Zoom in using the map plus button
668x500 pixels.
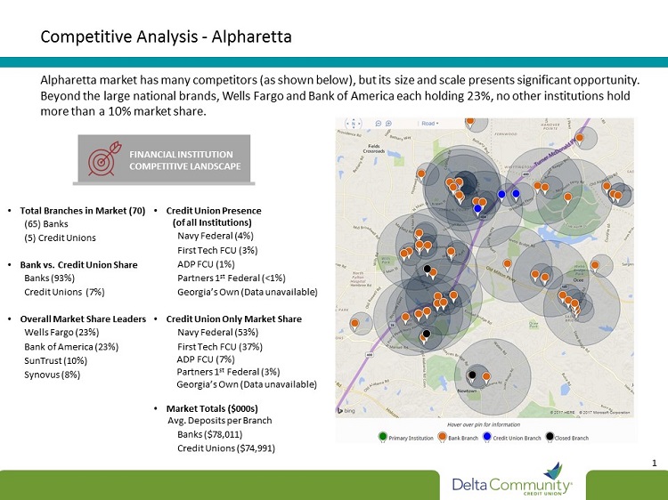(x=389, y=124)
